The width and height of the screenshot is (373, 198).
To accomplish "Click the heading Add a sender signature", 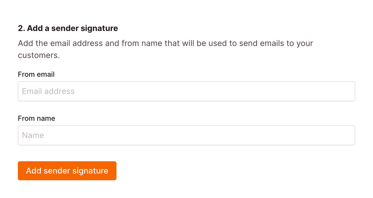I will click(68, 28).
